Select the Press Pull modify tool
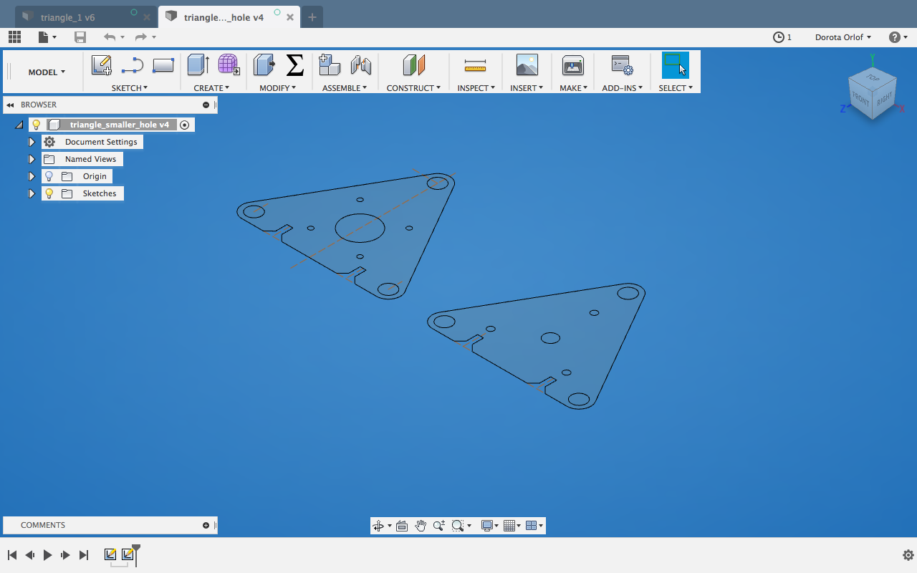 [x=264, y=65]
